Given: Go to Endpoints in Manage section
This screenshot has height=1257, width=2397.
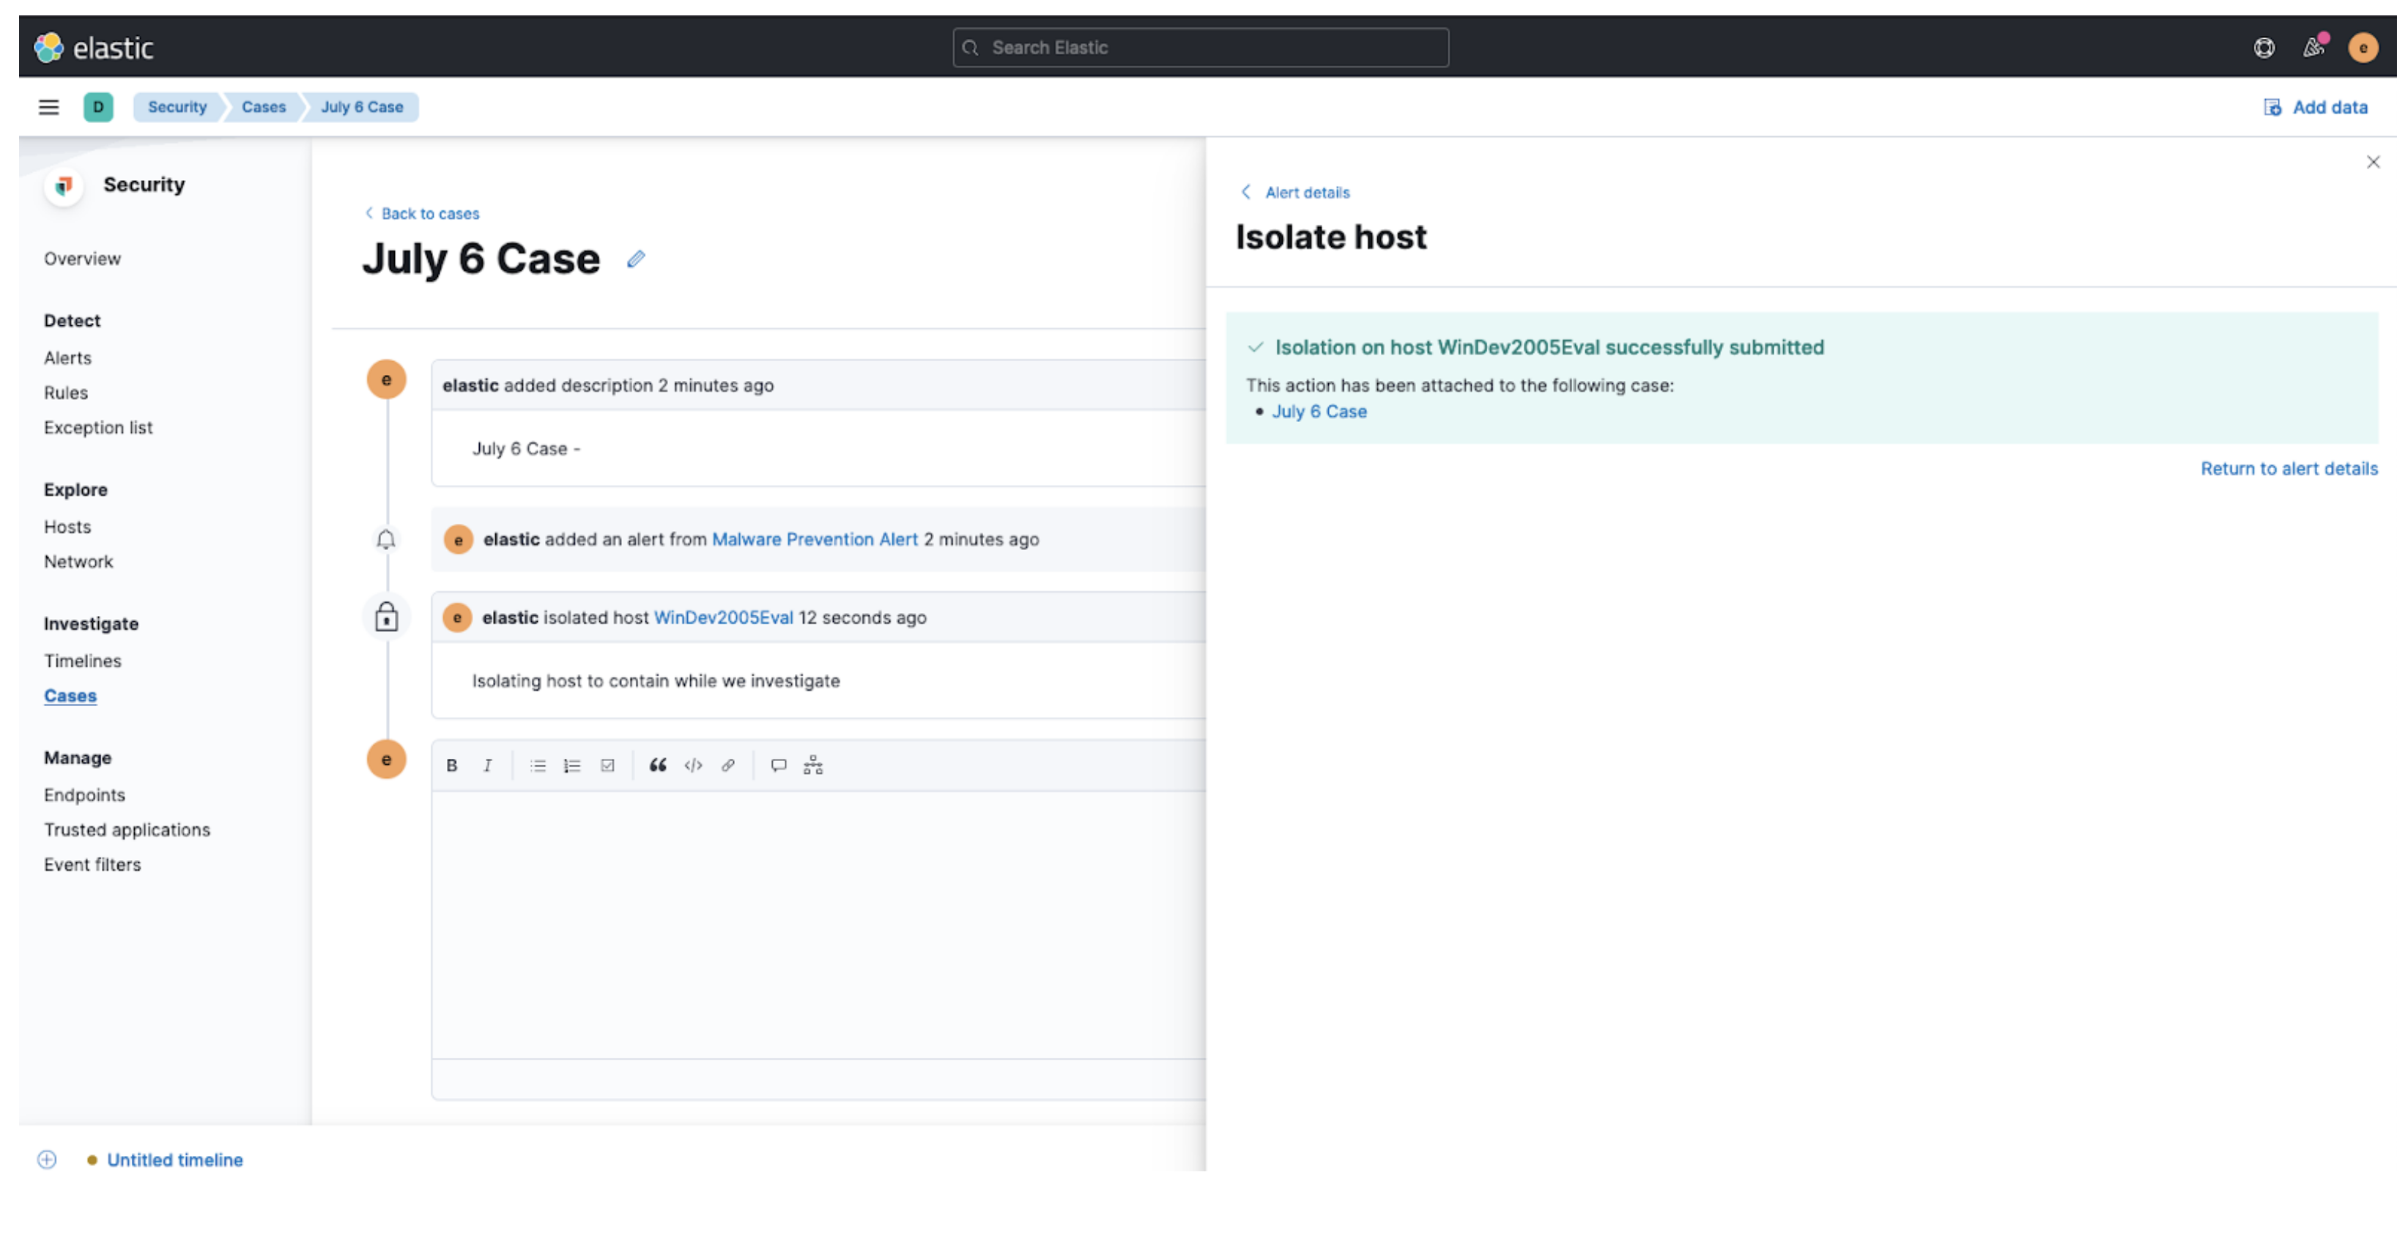Looking at the screenshot, I should click(85, 795).
